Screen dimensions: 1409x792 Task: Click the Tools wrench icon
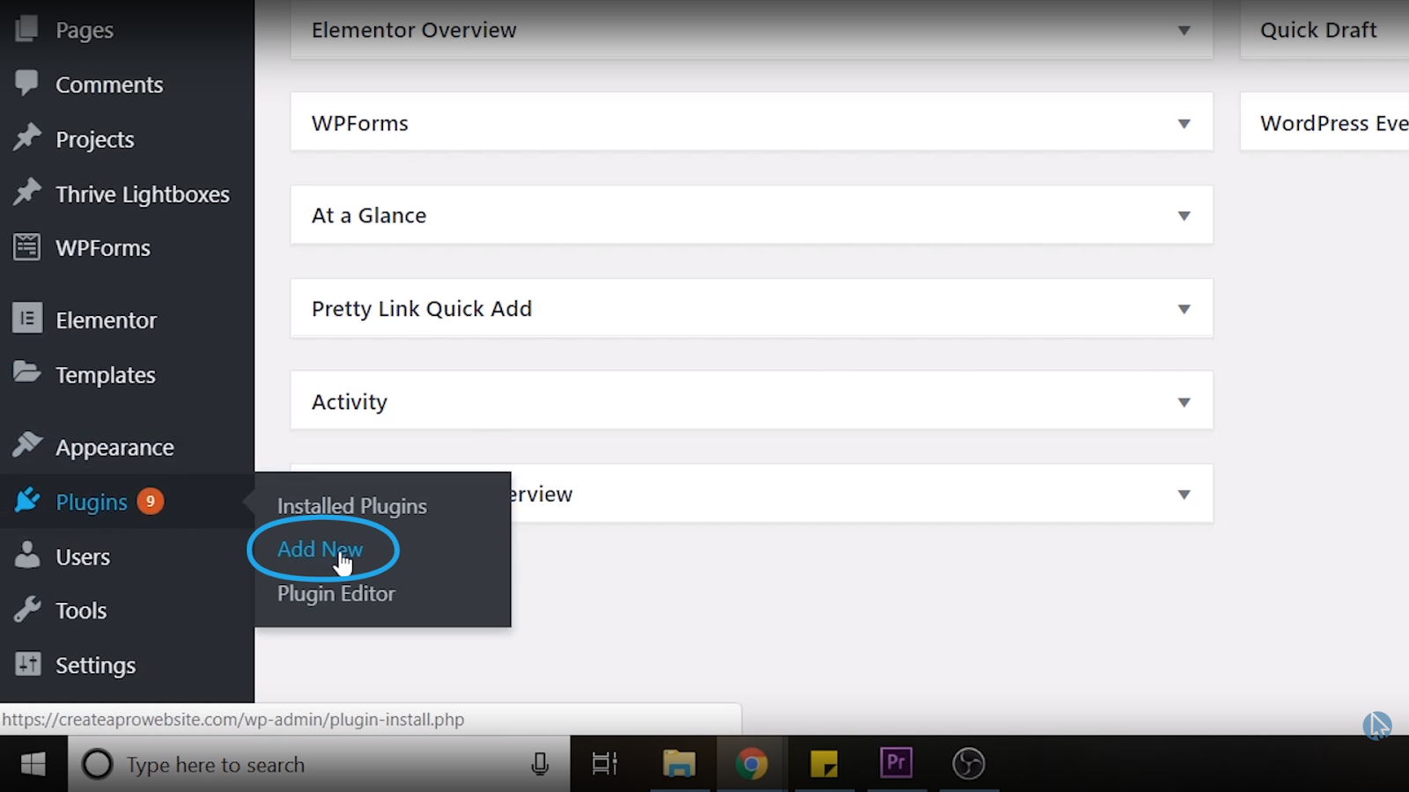26,609
